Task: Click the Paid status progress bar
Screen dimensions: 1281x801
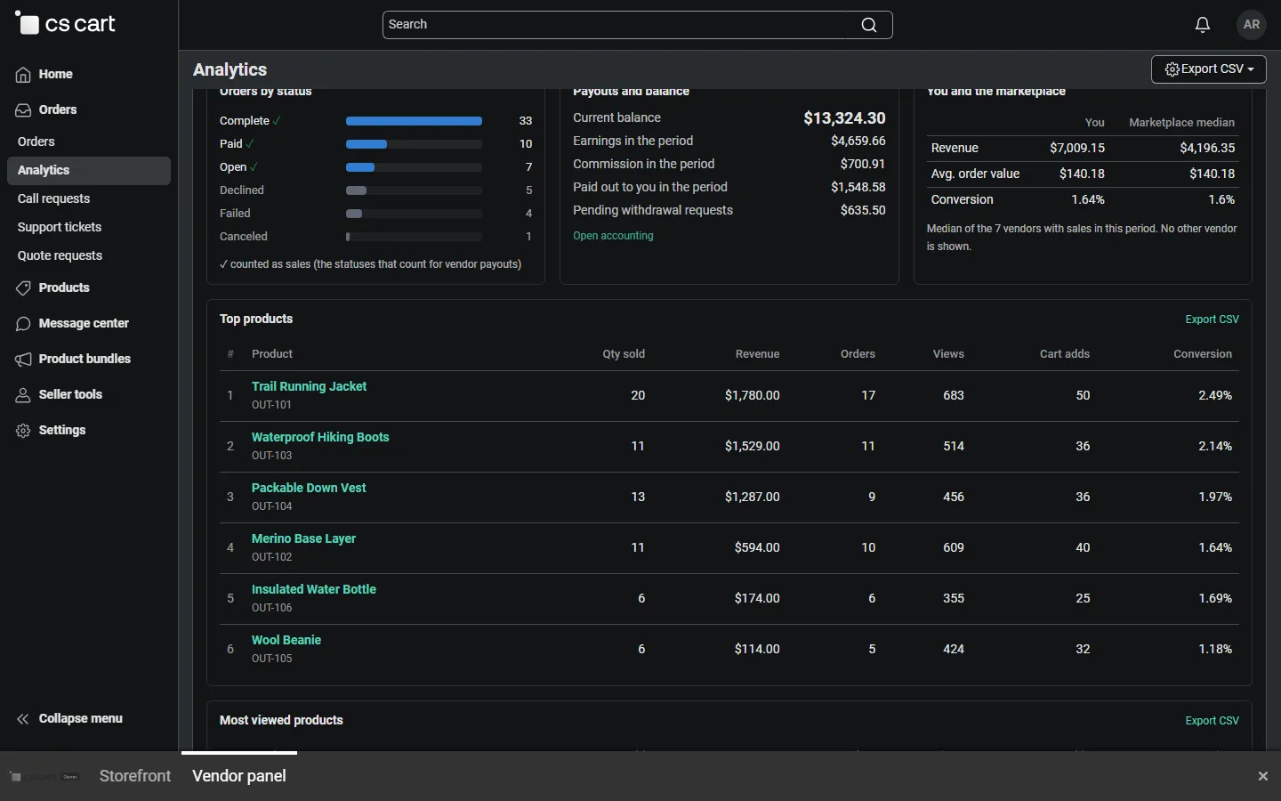Action: coord(414,144)
